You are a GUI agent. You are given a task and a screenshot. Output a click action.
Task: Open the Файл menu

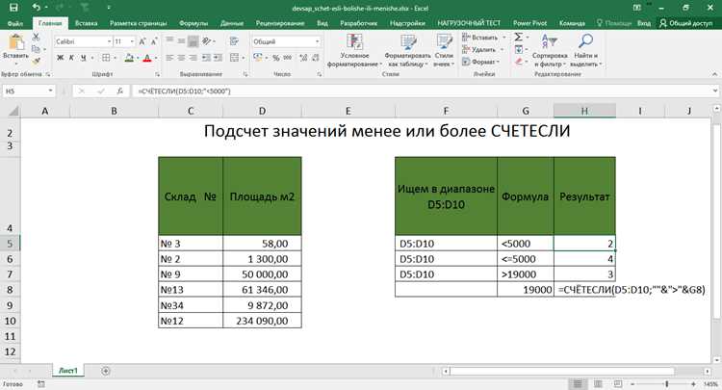(x=15, y=23)
